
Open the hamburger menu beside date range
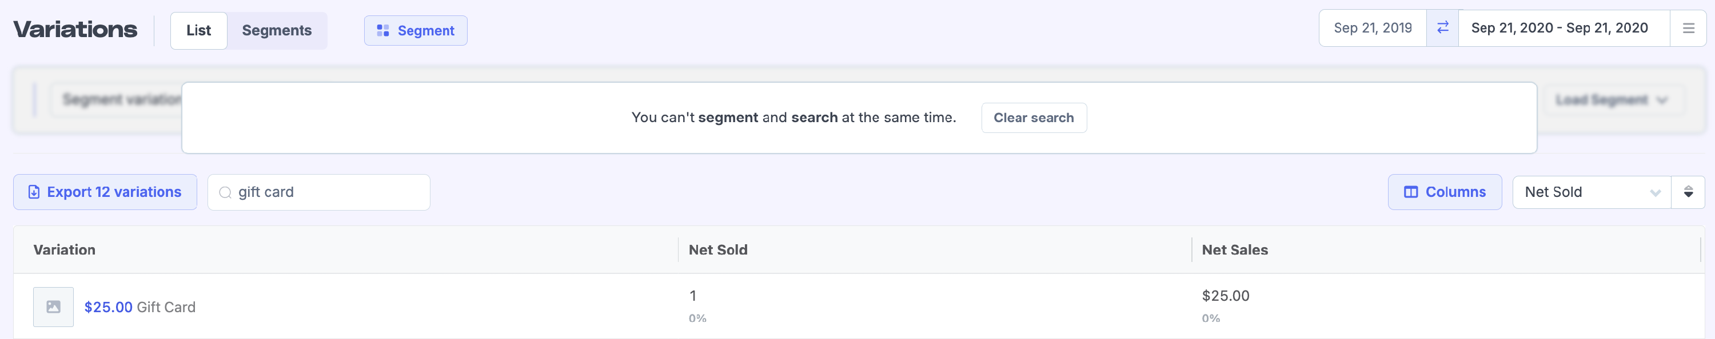click(x=1688, y=28)
